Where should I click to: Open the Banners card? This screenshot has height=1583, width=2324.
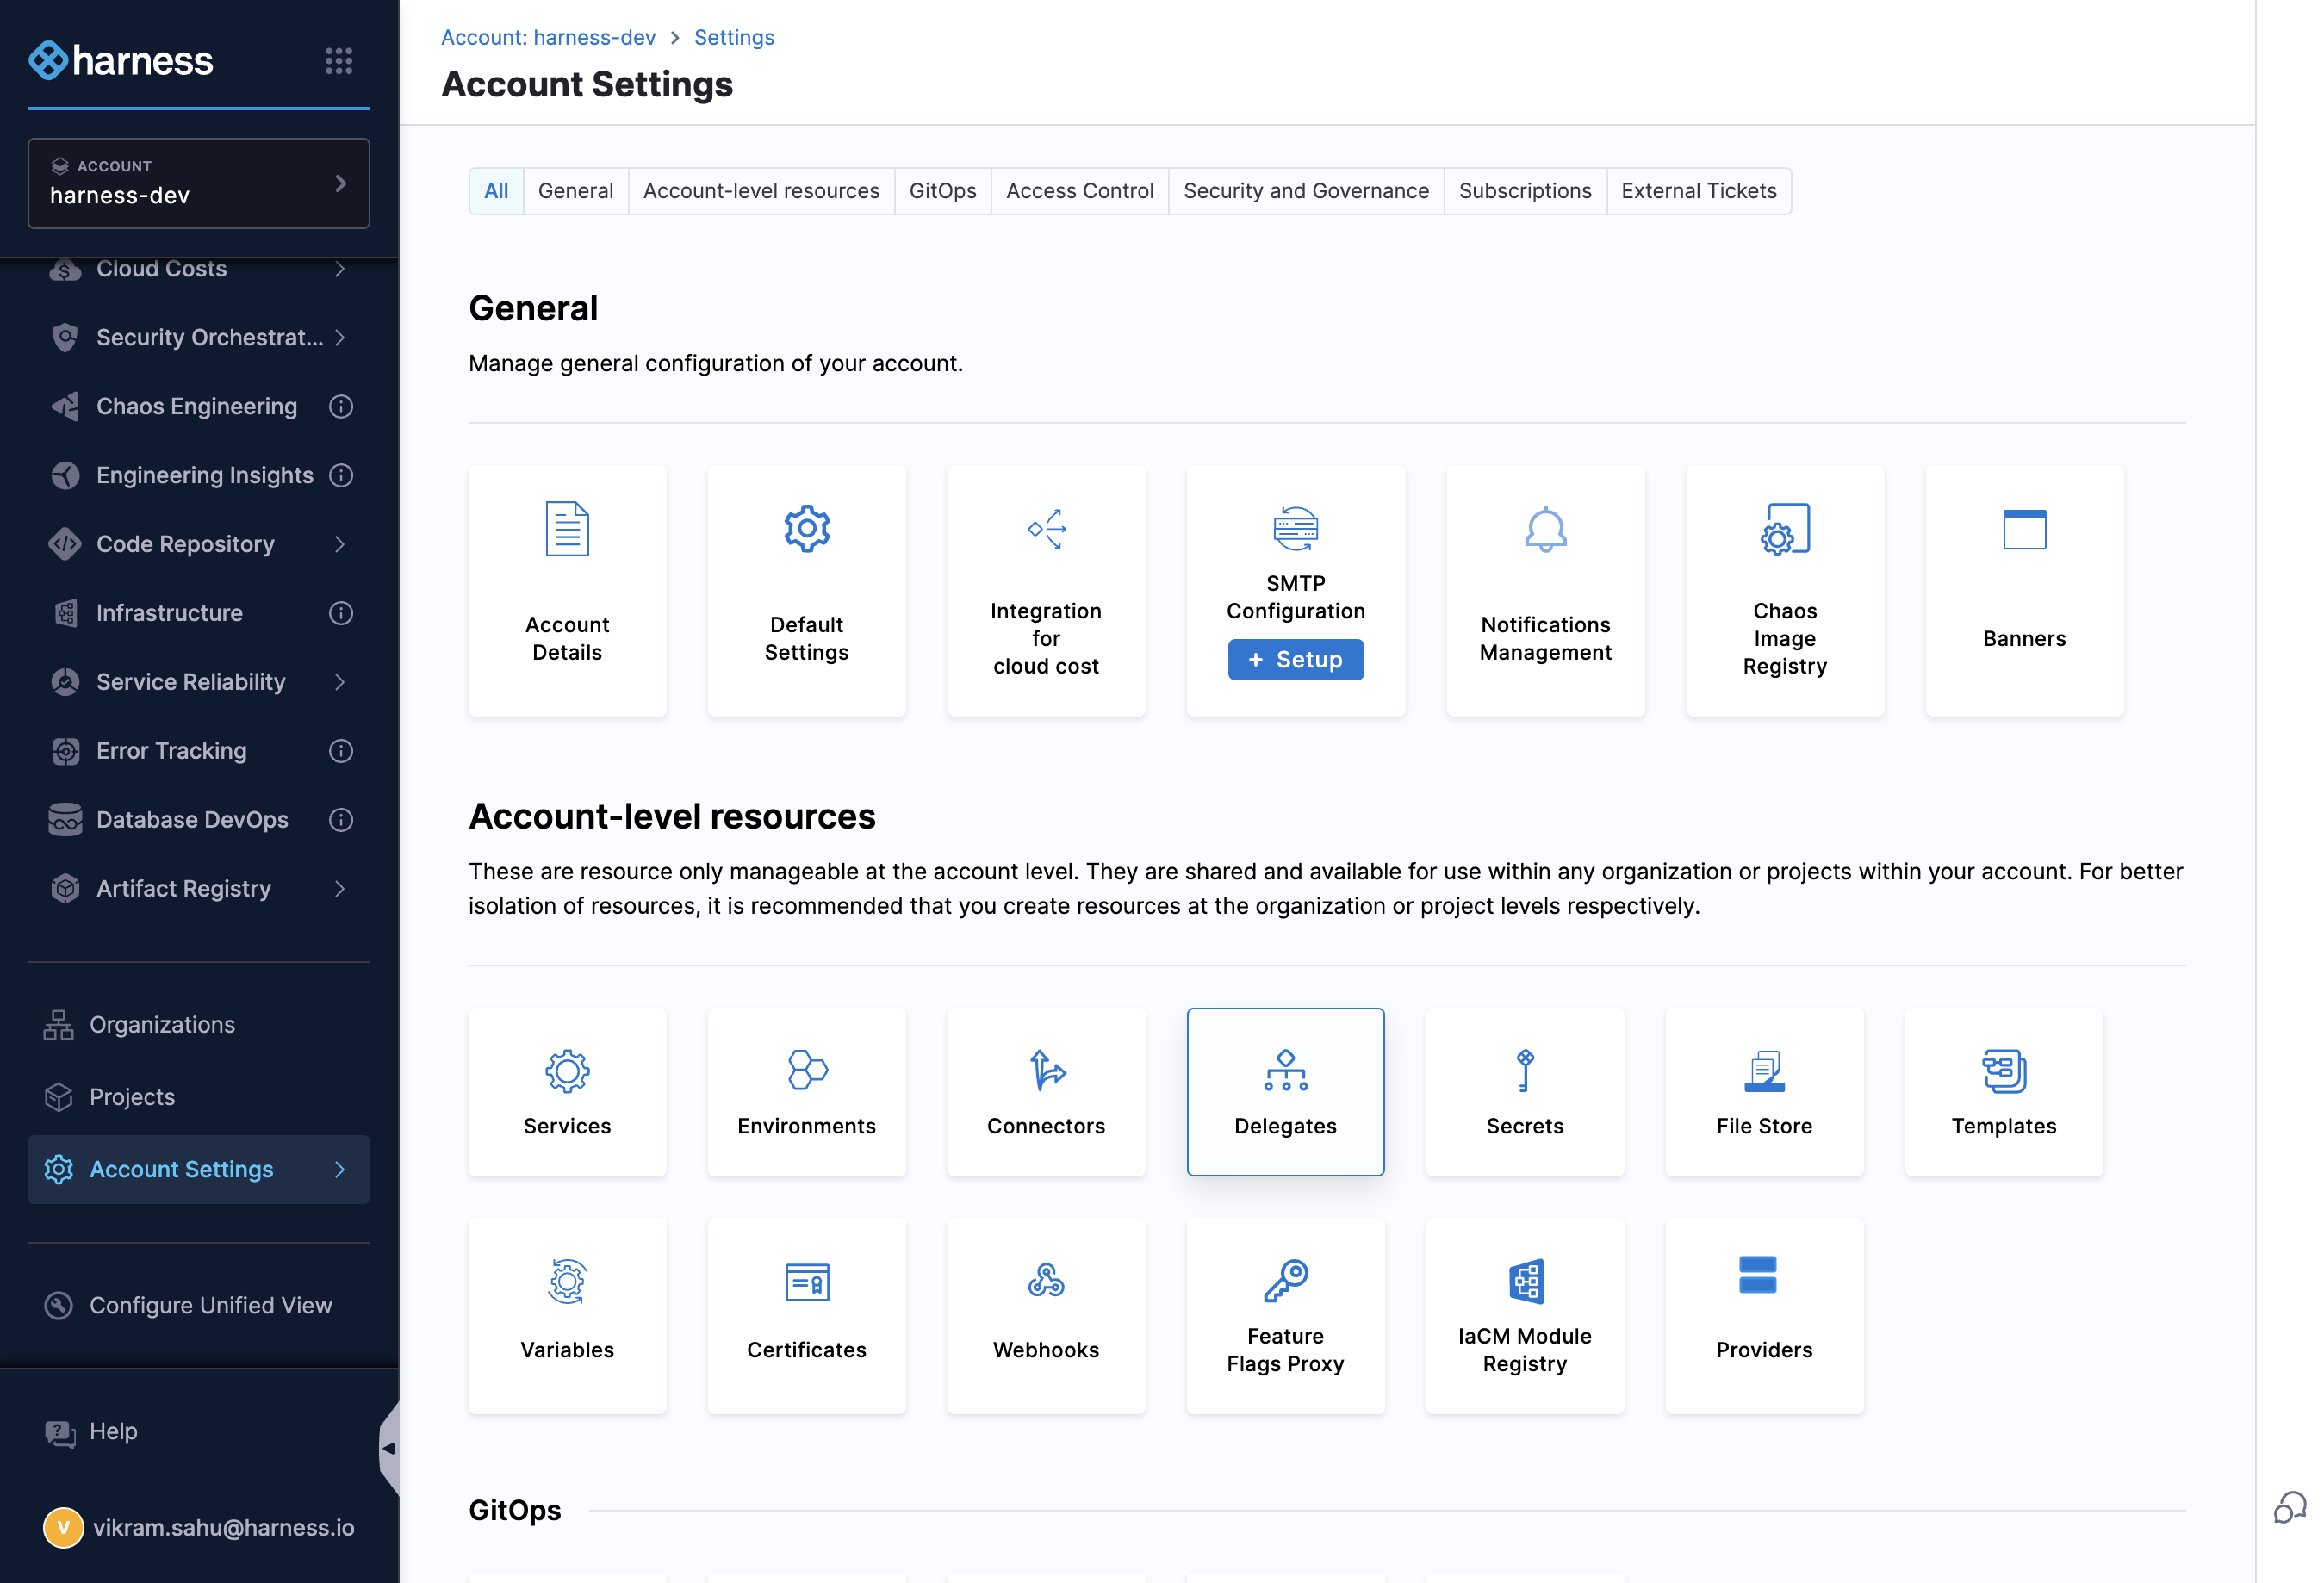point(2024,591)
